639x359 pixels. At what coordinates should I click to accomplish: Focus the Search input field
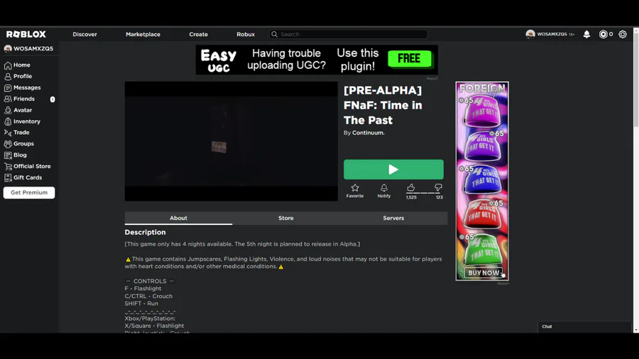click(349, 34)
